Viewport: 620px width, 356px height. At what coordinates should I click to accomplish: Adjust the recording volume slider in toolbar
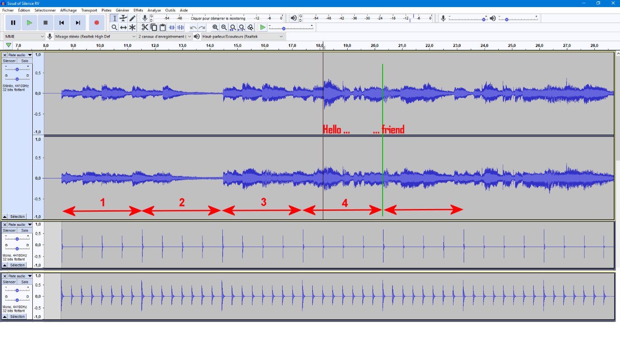[x=468, y=19]
